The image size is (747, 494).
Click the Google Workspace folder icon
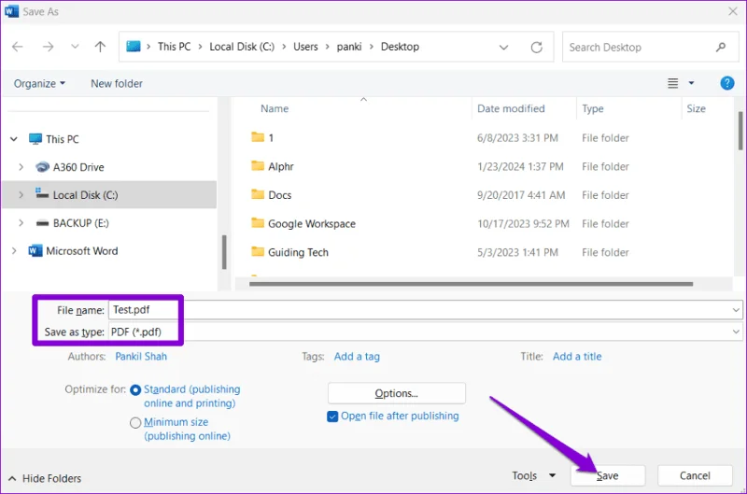point(258,223)
